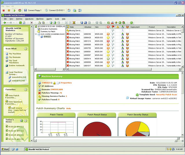Open the View menu in Shavlik

pos(11,19)
